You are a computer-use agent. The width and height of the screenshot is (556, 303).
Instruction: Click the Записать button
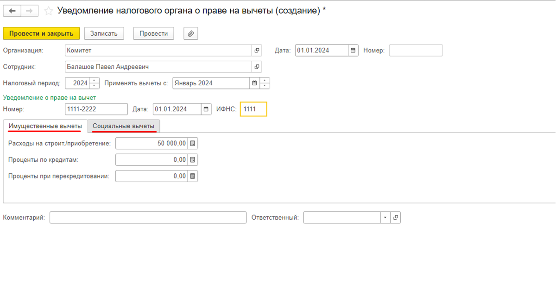pyautogui.click(x=104, y=33)
